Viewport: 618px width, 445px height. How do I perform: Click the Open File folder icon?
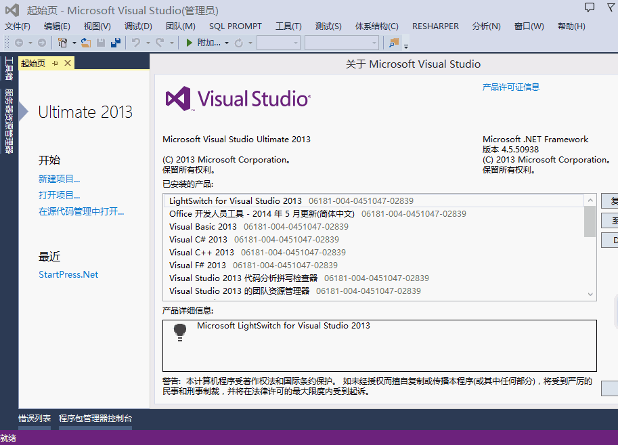pyautogui.click(x=86, y=43)
